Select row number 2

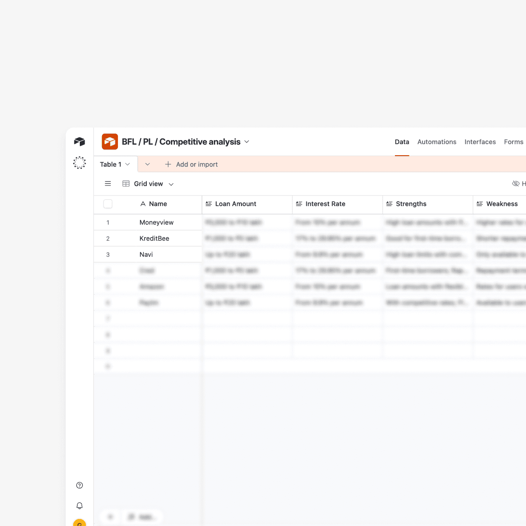108,238
